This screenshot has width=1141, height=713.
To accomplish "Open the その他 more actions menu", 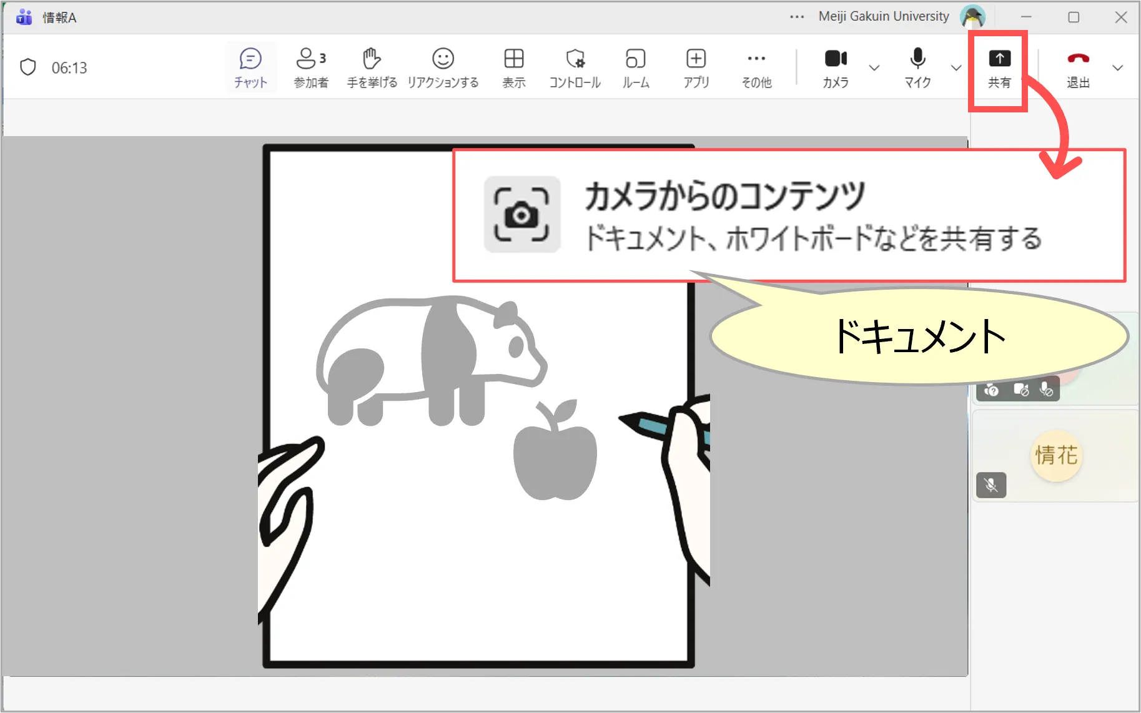I will point(756,67).
